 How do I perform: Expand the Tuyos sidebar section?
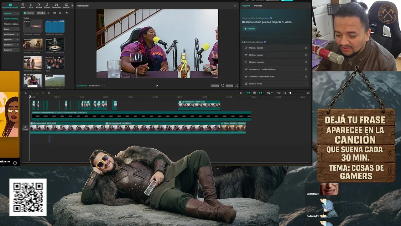pos(11,29)
